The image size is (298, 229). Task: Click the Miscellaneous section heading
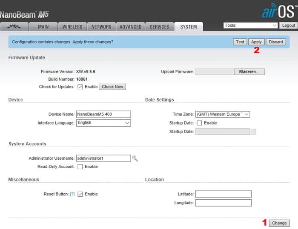point(24,179)
